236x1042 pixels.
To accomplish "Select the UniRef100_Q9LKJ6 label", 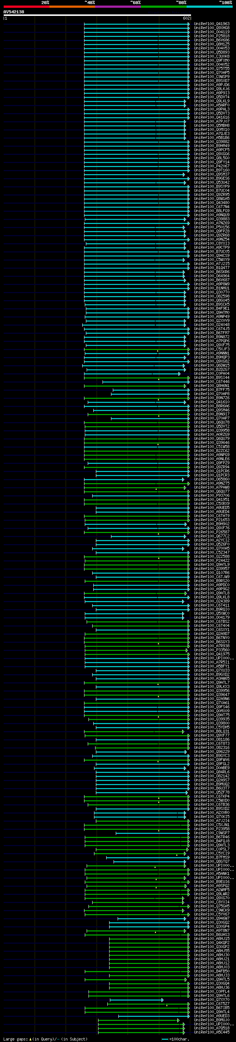I will click(212, 89).
